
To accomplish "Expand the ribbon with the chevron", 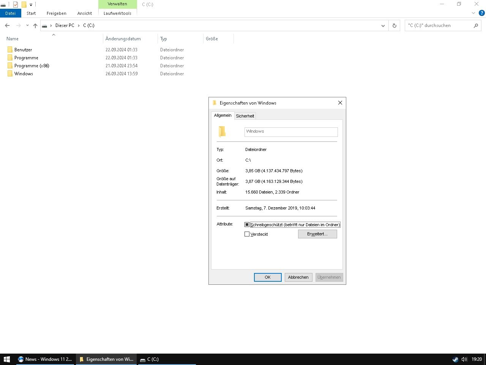I will click(x=473, y=13).
